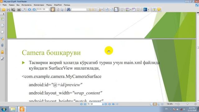199x112 pixels.
Task: Open dropdown next to blue D icon
Action: [x=148, y=10]
